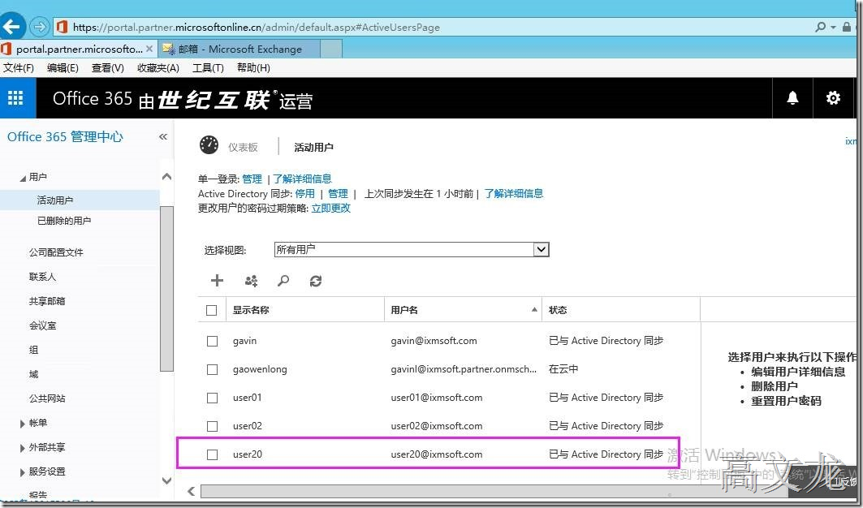
Task: Go to the 仪表板 dashboard link
Action: [243, 148]
